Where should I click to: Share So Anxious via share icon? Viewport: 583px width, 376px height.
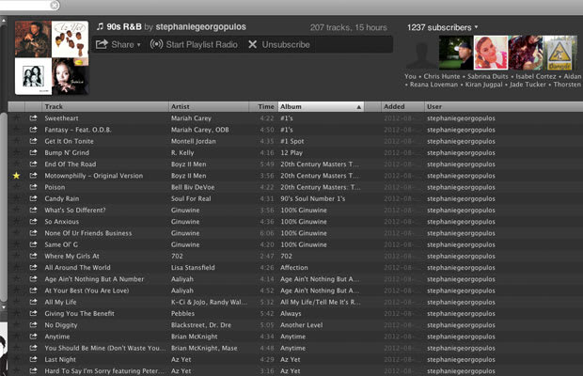pos(34,222)
